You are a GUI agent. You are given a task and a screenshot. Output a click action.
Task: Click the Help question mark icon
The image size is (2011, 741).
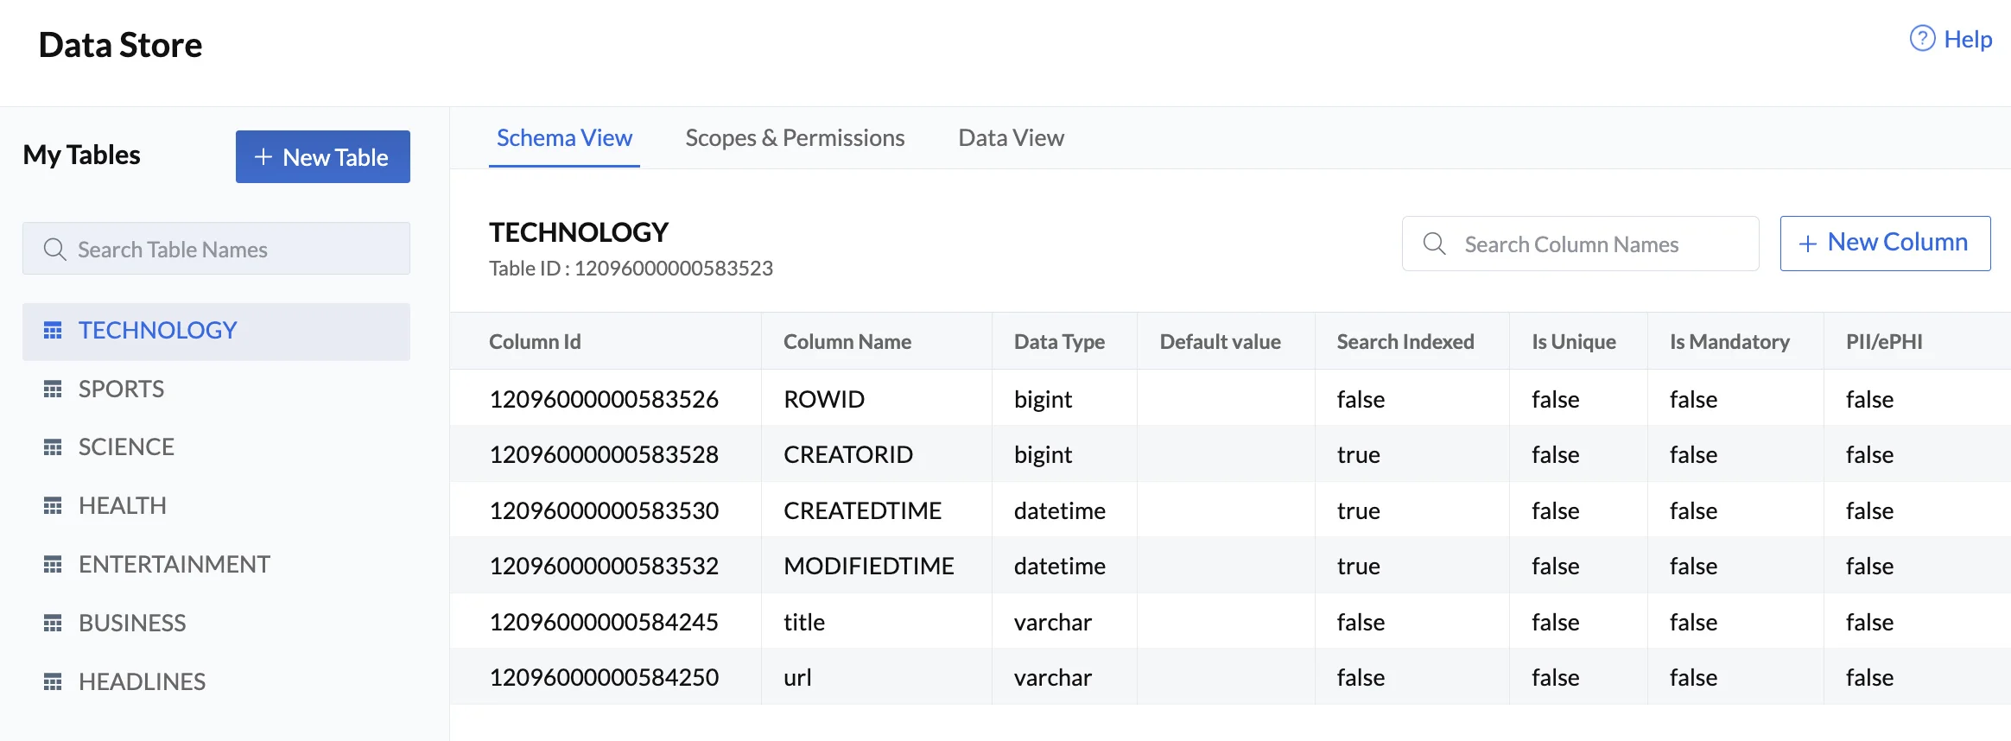(x=1922, y=39)
